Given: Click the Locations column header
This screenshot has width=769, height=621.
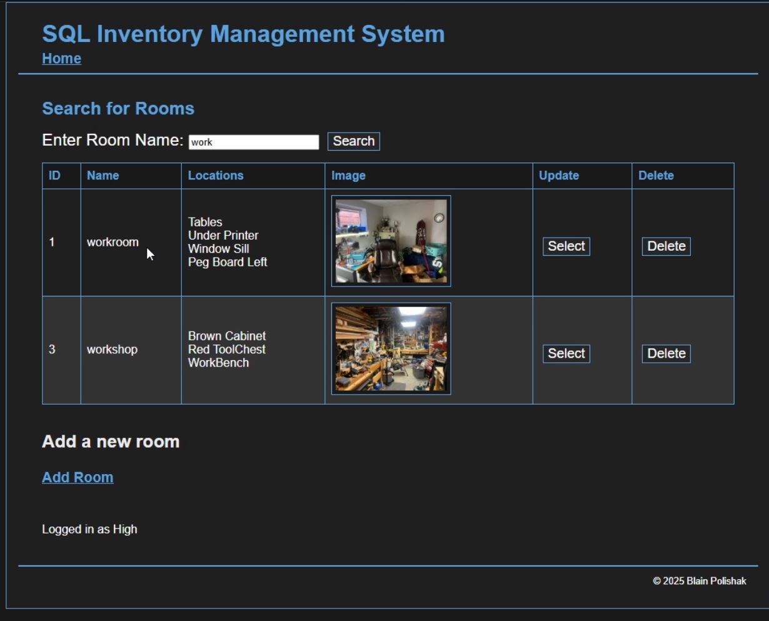Looking at the screenshot, I should tap(216, 176).
